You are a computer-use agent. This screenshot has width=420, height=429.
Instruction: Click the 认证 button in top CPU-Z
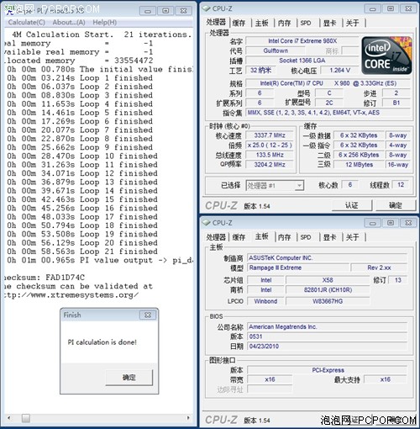tap(352, 205)
